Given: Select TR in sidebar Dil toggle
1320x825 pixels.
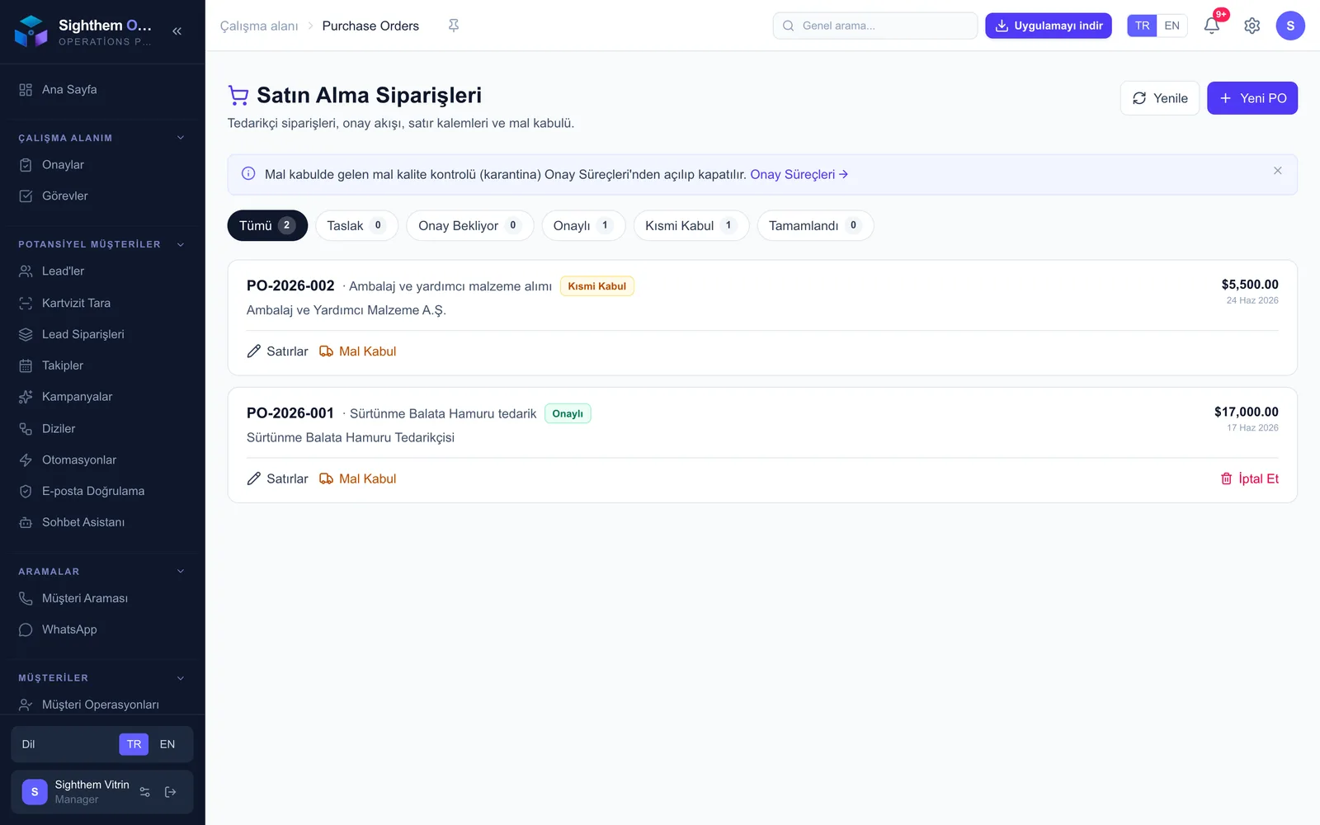Looking at the screenshot, I should click(x=134, y=744).
